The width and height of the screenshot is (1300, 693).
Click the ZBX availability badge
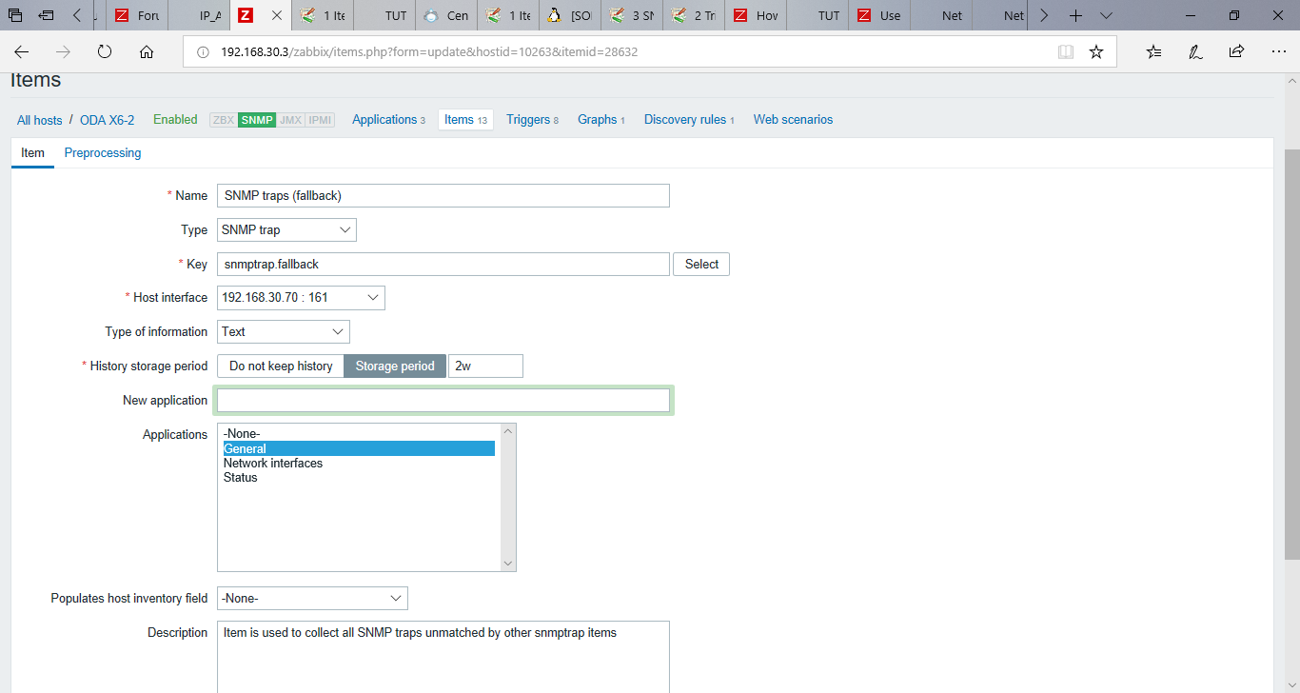click(x=224, y=120)
